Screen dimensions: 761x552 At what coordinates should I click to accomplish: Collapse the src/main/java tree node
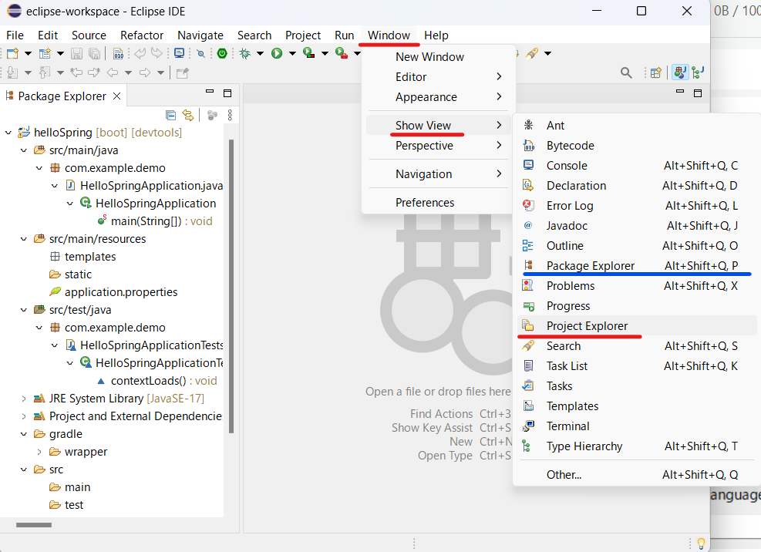23,150
